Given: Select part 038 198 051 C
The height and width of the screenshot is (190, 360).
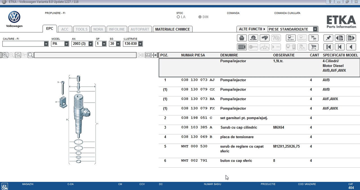Looking at the screenshot, I should click(197, 118).
